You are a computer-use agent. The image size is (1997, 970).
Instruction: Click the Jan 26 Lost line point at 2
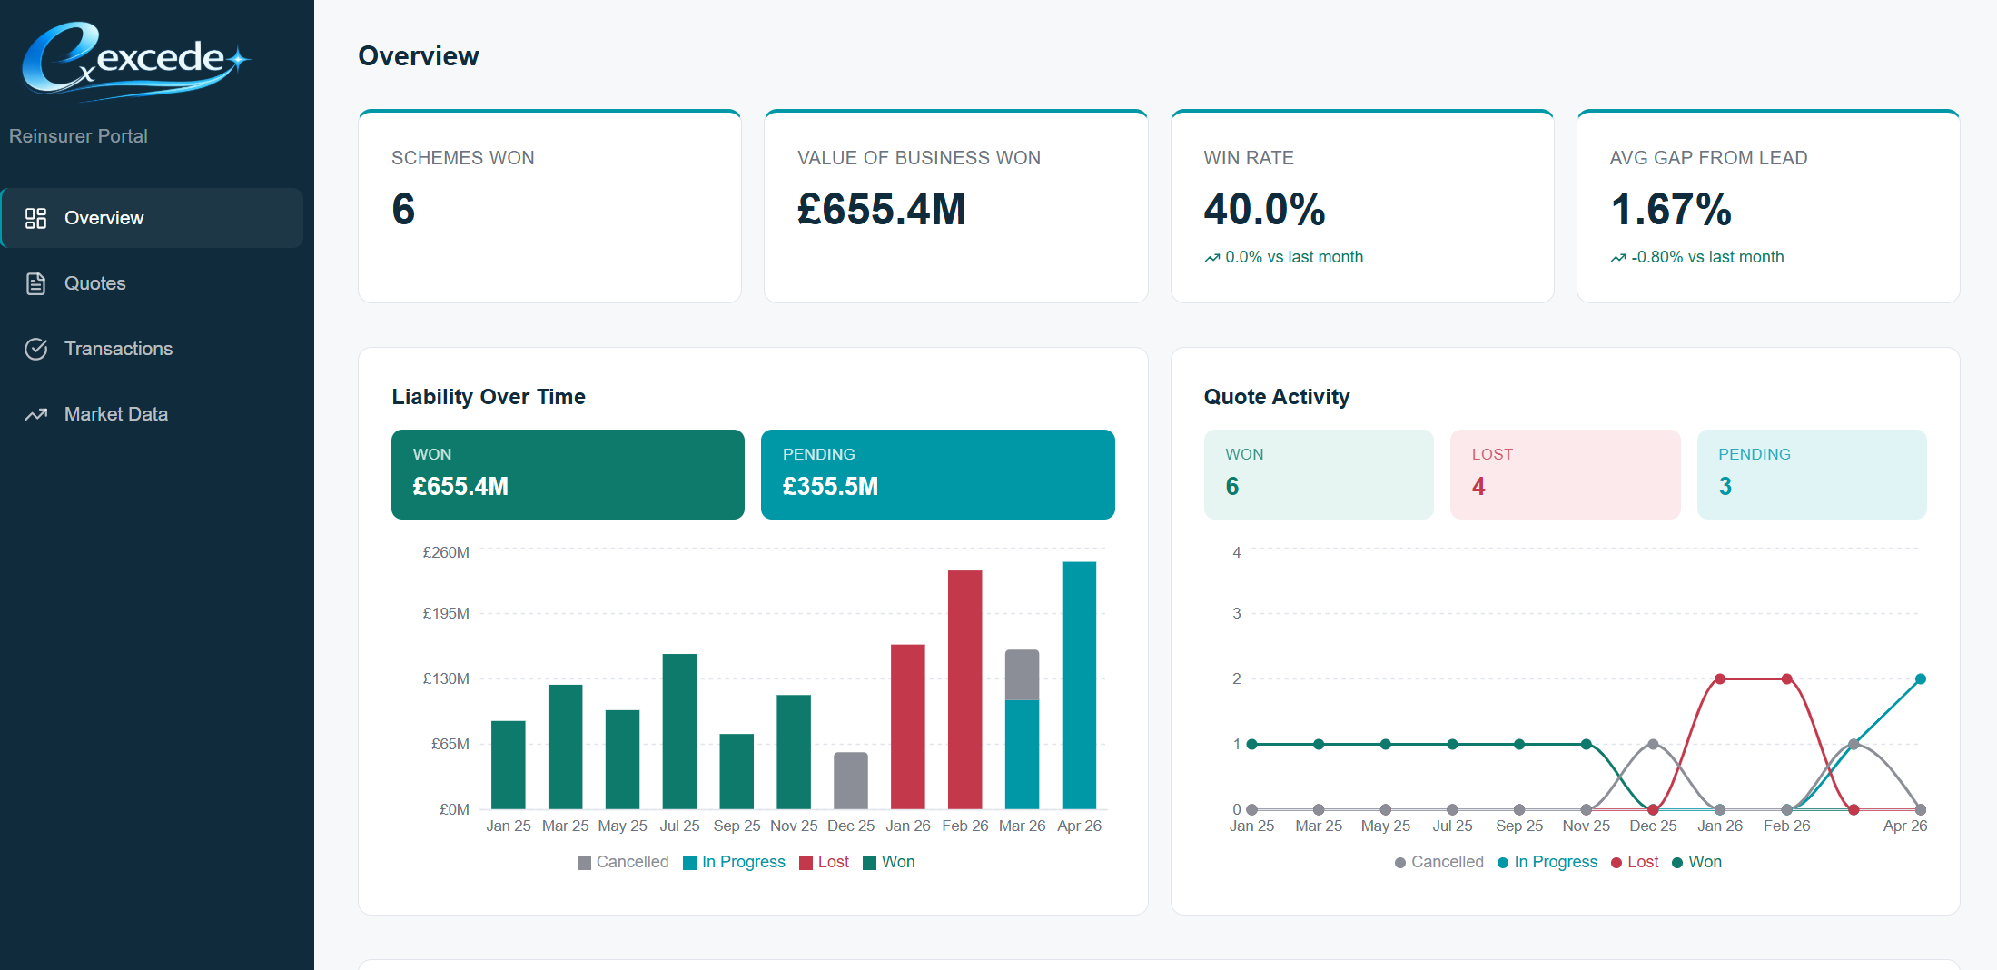point(1720,678)
